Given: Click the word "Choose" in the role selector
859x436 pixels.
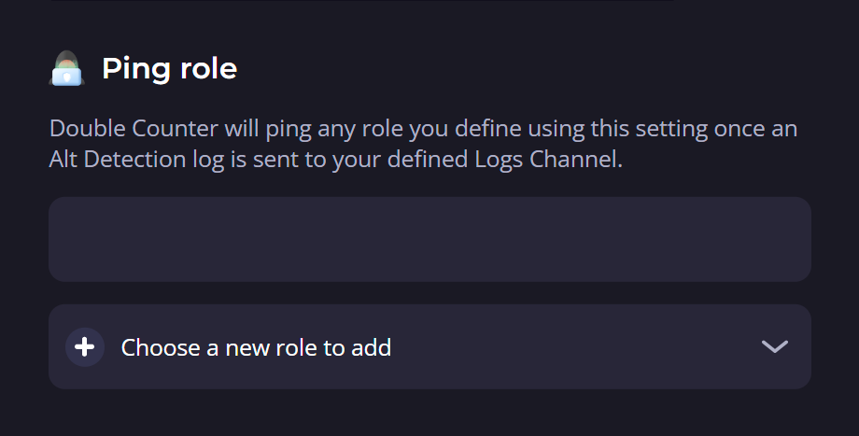Looking at the screenshot, I should [x=161, y=348].
